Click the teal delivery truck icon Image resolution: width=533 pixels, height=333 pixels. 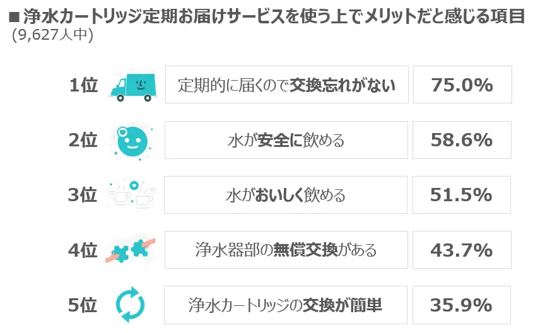click(133, 87)
